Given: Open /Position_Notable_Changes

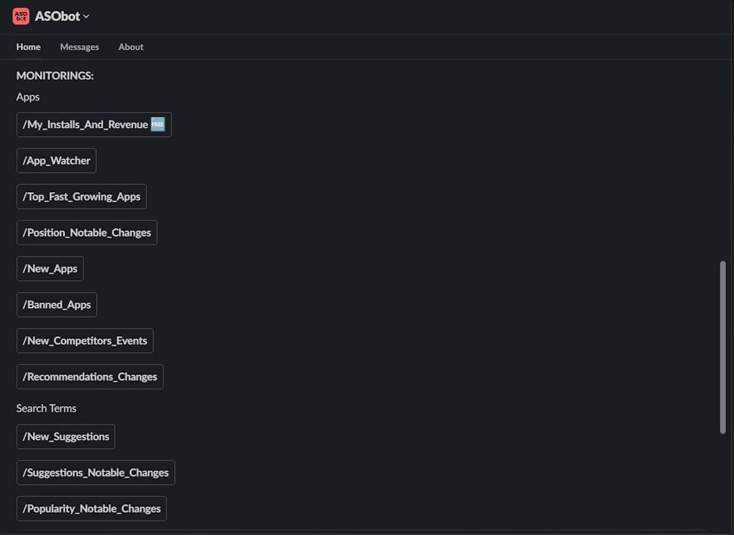Looking at the screenshot, I should [x=86, y=232].
